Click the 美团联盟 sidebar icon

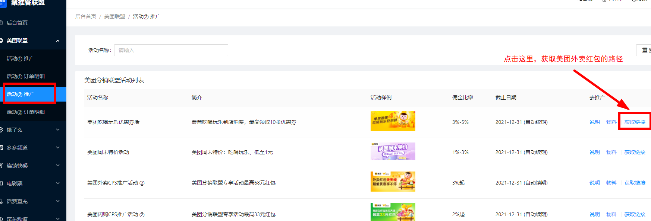[x=1, y=41]
